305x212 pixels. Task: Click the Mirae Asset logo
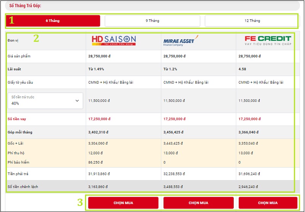(x=178, y=41)
